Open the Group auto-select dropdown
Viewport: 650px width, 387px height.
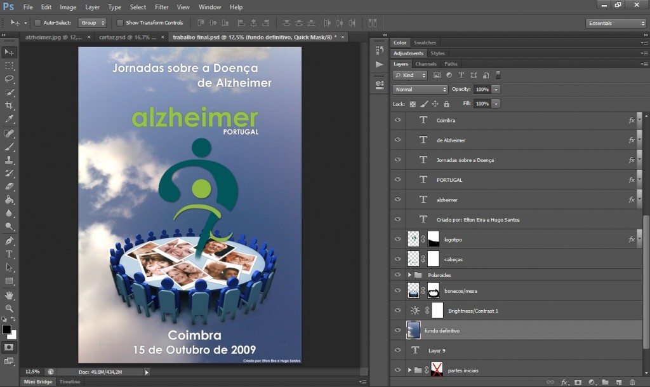click(x=93, y=23)
